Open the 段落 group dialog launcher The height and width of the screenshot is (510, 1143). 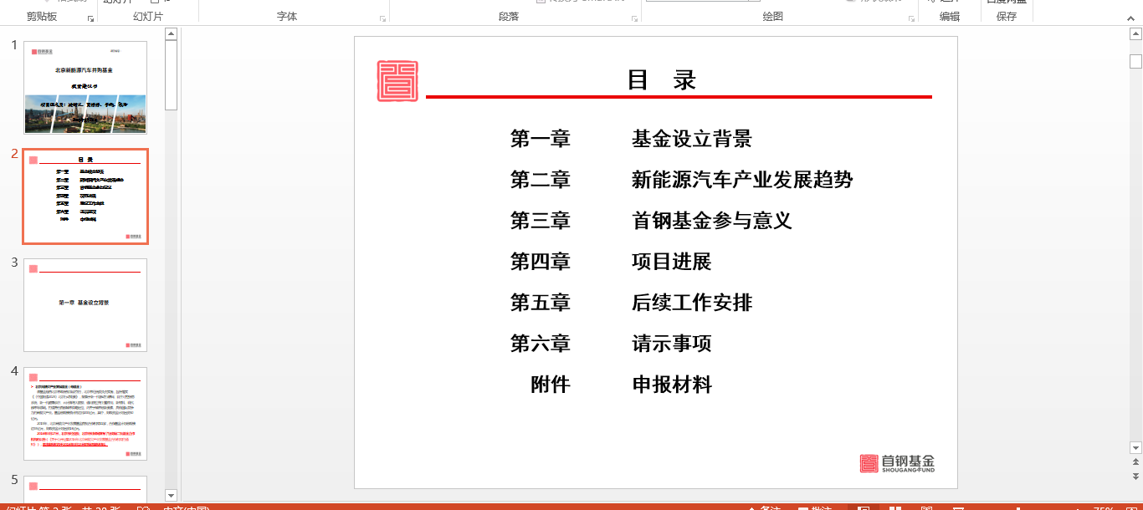click(635, 18)
